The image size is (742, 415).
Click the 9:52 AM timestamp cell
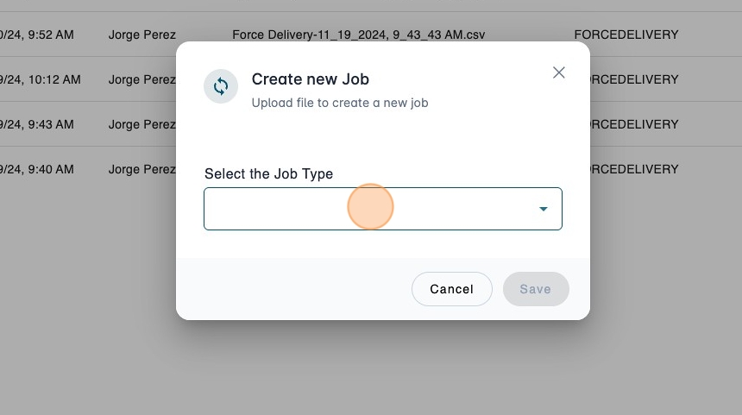pos(38,35)
